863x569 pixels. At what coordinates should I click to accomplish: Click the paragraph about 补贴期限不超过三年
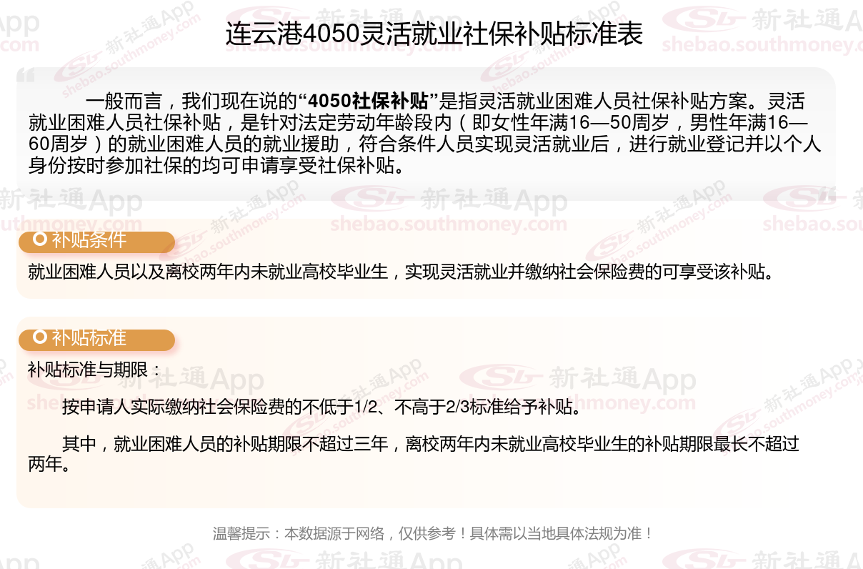(414, 455)
